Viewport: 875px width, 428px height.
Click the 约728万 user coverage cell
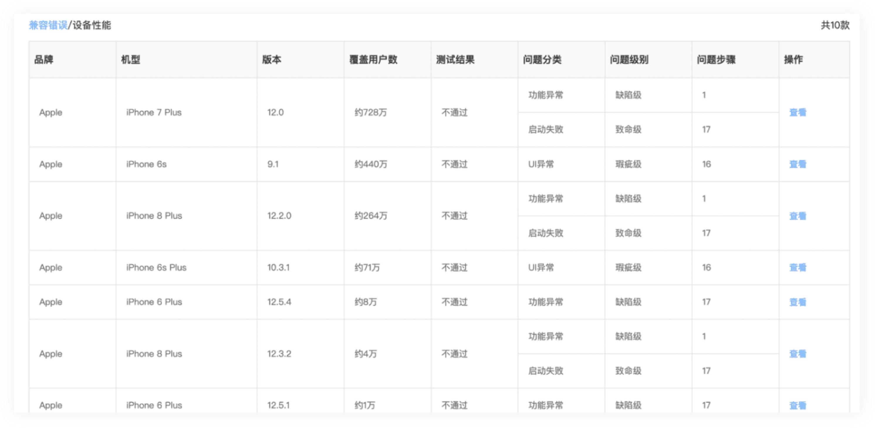[x=371, y=112]
